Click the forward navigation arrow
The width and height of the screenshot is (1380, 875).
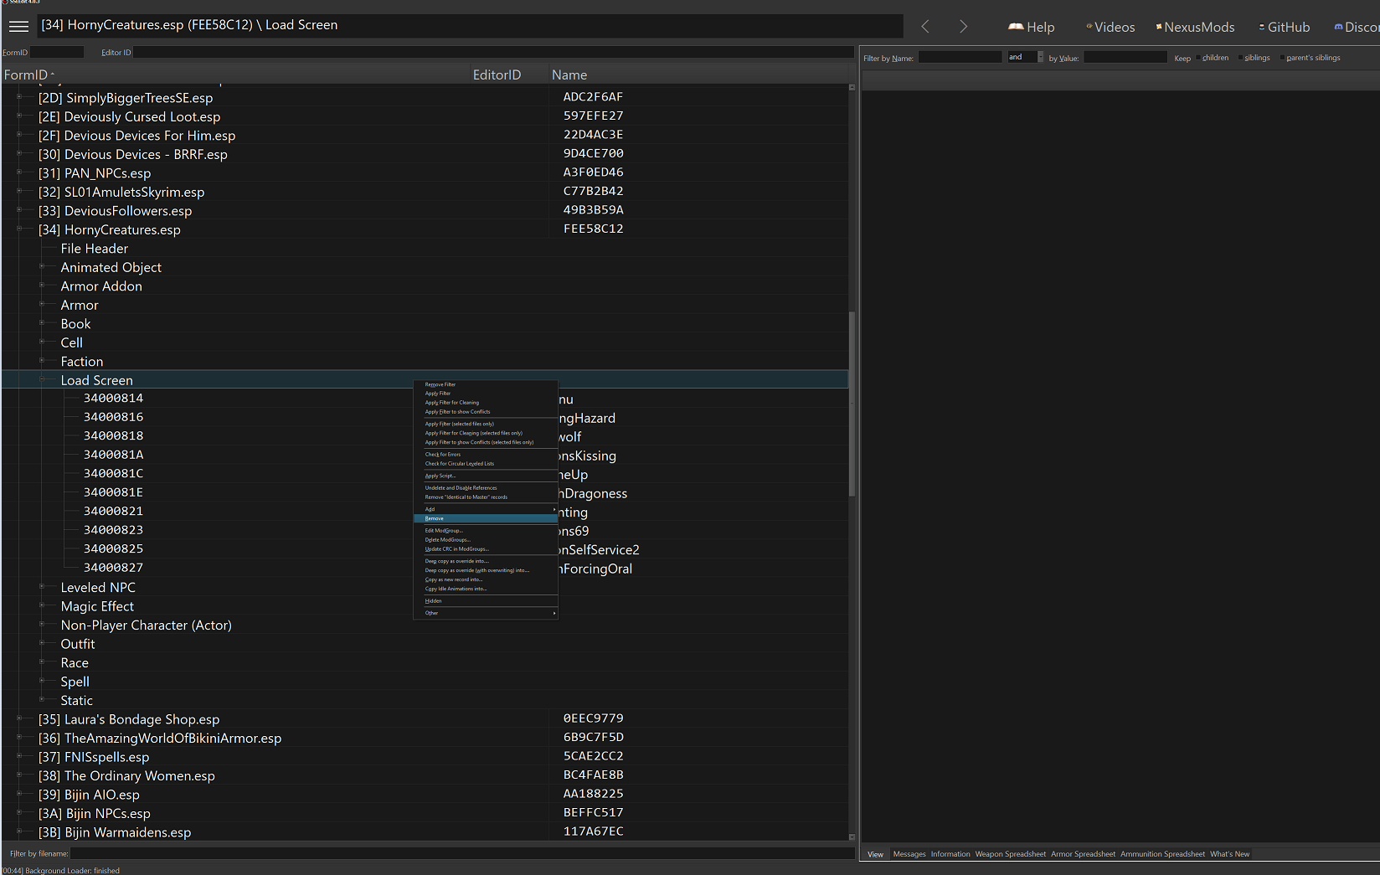tap(963, 27)
